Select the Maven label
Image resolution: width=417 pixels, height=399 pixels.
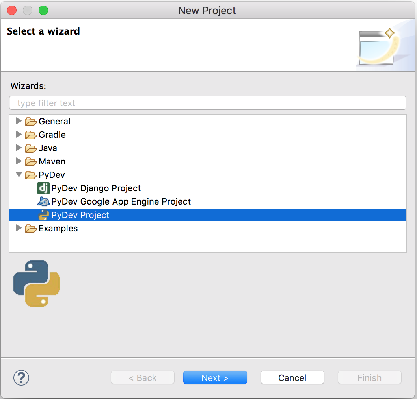coord(52,161)
